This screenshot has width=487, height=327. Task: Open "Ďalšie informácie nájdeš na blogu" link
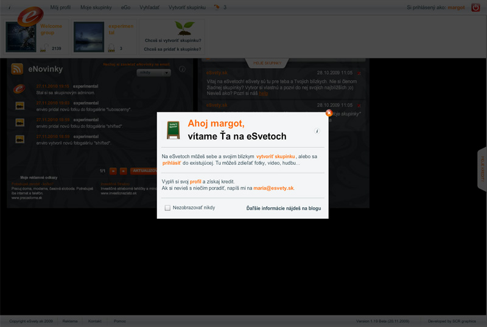(284, 208)
